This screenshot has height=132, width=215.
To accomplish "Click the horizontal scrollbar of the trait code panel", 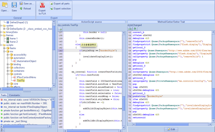I will [x=172, y=124].
